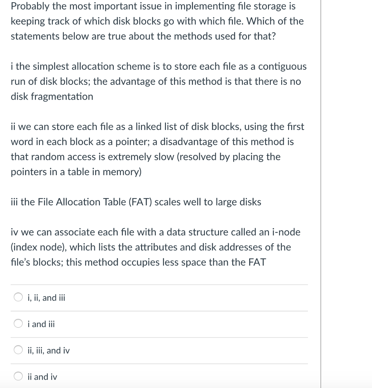Select the radio button for "i and iii"
The image size is (372, 388).
pyautogui.click(x=18, y=324)
